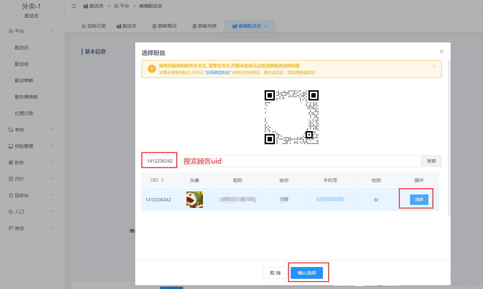The height and width of the screenshot is (289, 483).
Task: Dismiss the yellow warning alert
Action: (x=434, y=66)
